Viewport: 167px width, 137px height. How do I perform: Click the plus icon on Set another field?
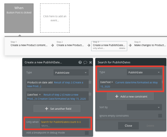coord(47,109)
